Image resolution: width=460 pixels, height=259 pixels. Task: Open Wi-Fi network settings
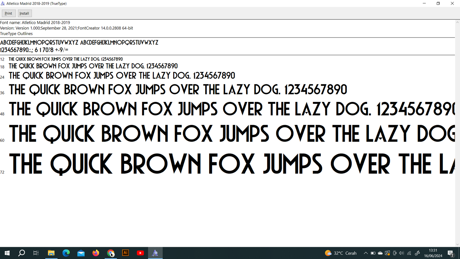pos(409,253)
